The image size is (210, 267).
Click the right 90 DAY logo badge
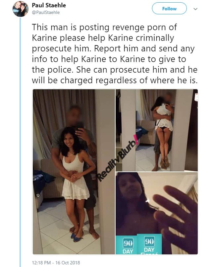pos(149,244)
